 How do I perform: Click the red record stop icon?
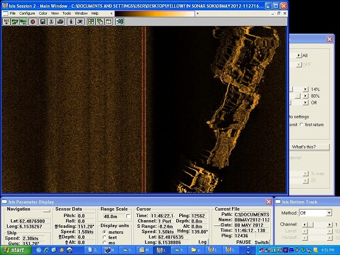[33, 22]
